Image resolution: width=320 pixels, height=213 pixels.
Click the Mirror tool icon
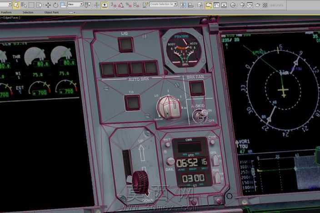point(183,5)
